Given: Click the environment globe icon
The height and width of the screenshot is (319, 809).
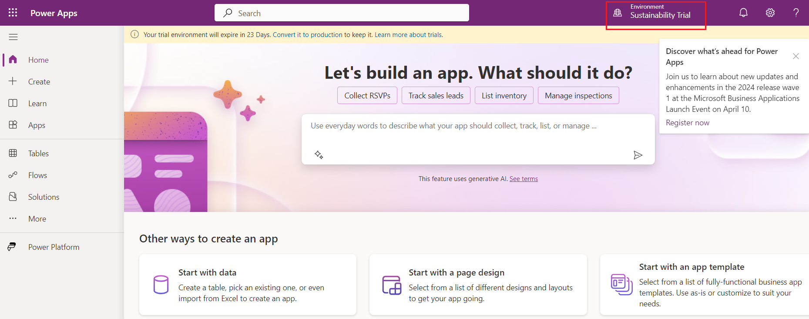Looking at the screenshot, I should click(x=618, y=13).
